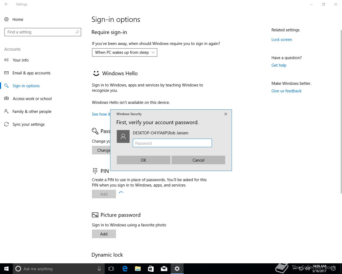Open Email & app accounts section
The image size is (342, 274).
[x=32, y=73]
